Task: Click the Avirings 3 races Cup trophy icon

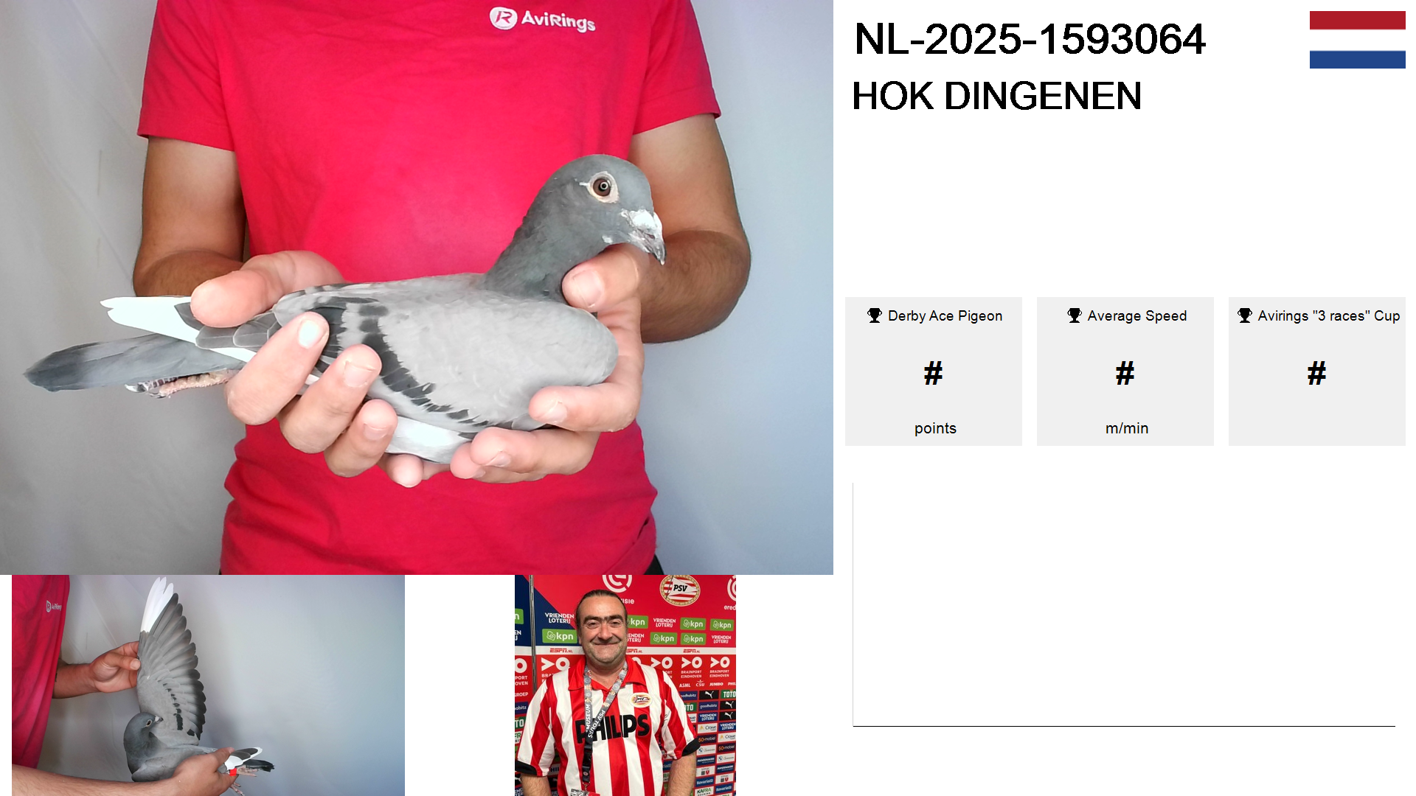Action: click(1245, 315)
